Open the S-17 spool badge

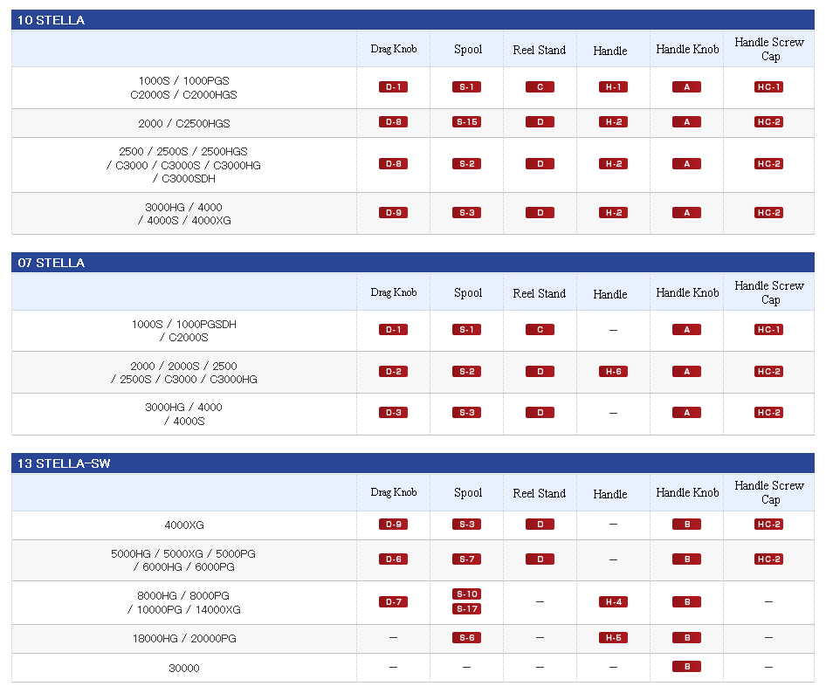[466, 609]
